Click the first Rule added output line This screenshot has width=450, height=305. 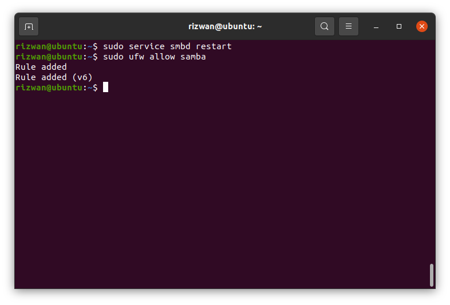[x=41, y=67]
